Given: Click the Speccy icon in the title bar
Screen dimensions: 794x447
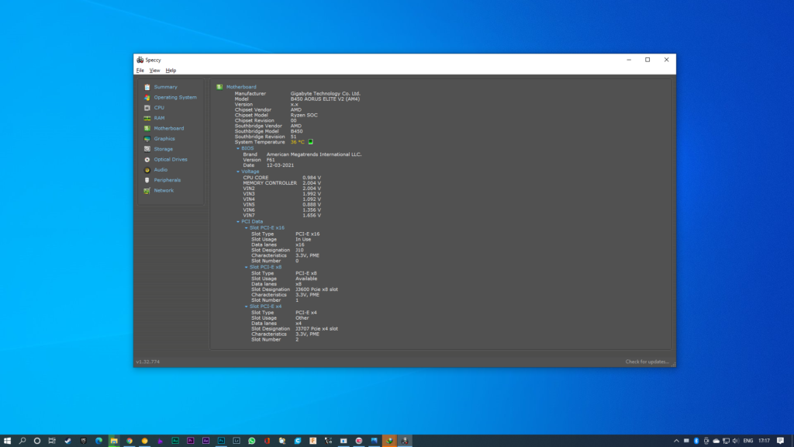Looking at the screenshot, I should pos(140,60).
